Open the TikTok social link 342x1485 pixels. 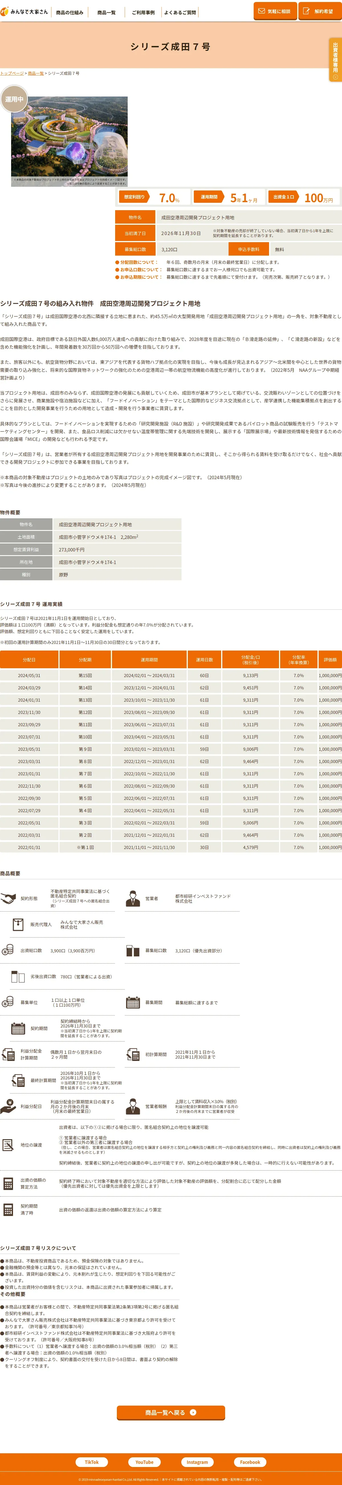(91, 1461)
